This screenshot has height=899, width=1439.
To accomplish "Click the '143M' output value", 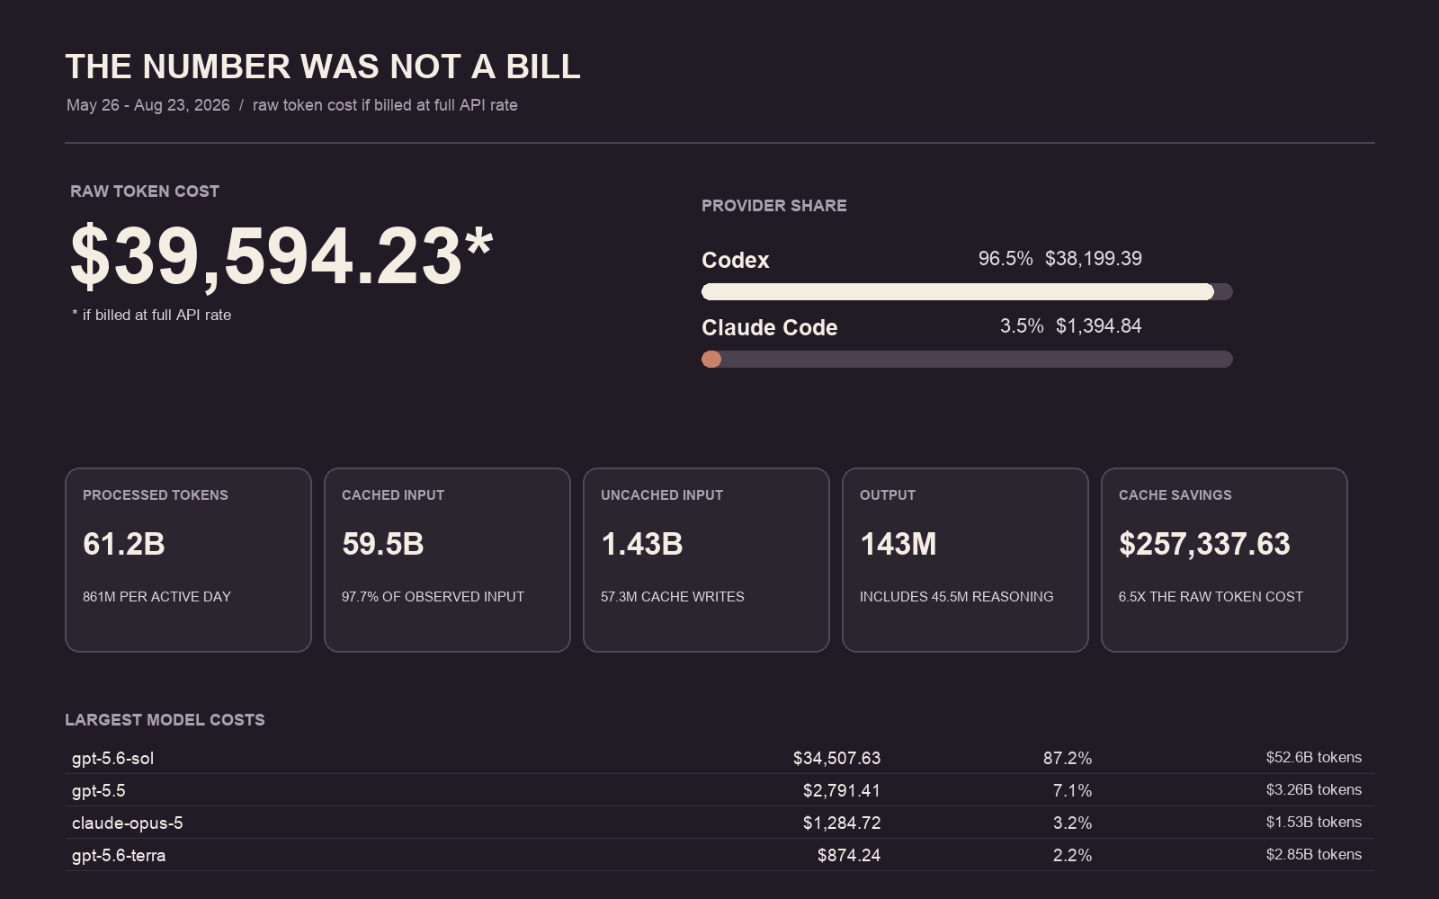I will click(898, 544).
